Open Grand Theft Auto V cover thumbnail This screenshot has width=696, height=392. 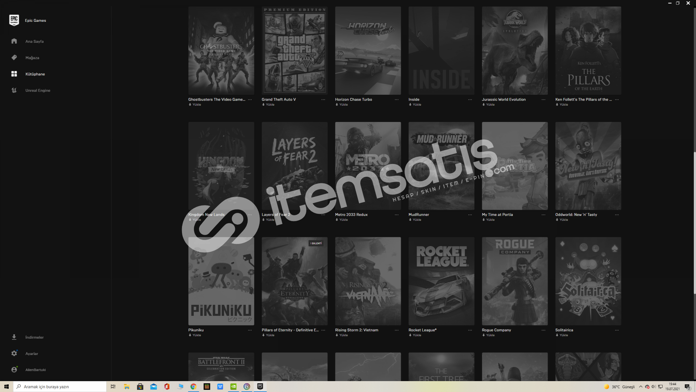(x=294, y=50)
